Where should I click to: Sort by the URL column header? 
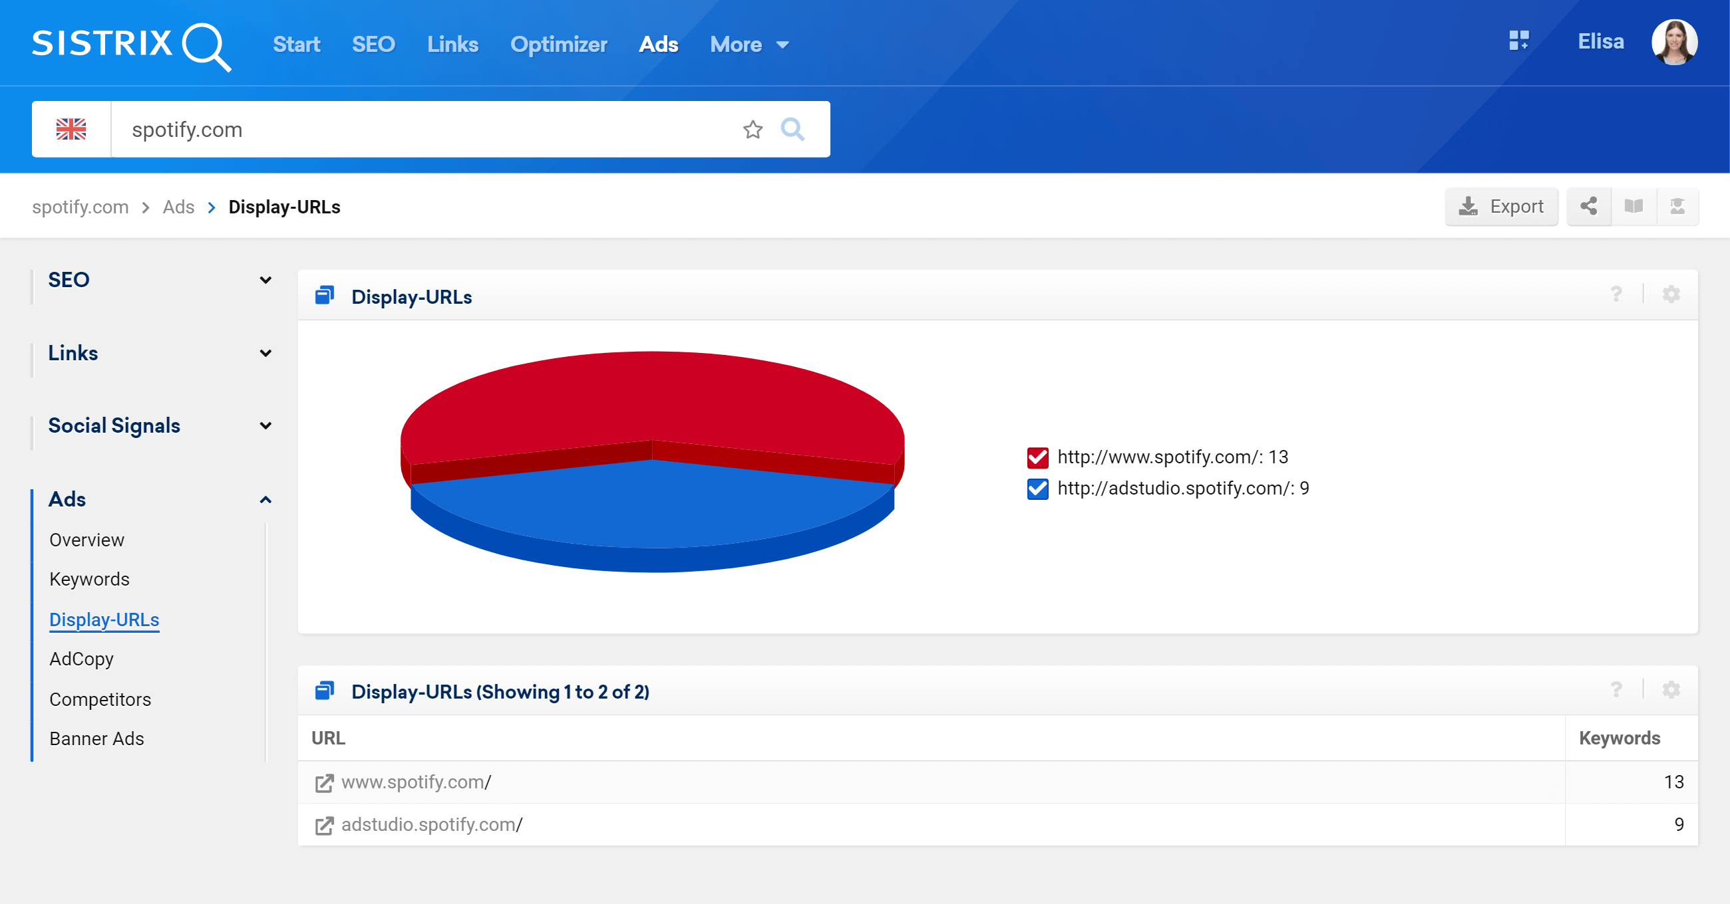click(329, 738)
